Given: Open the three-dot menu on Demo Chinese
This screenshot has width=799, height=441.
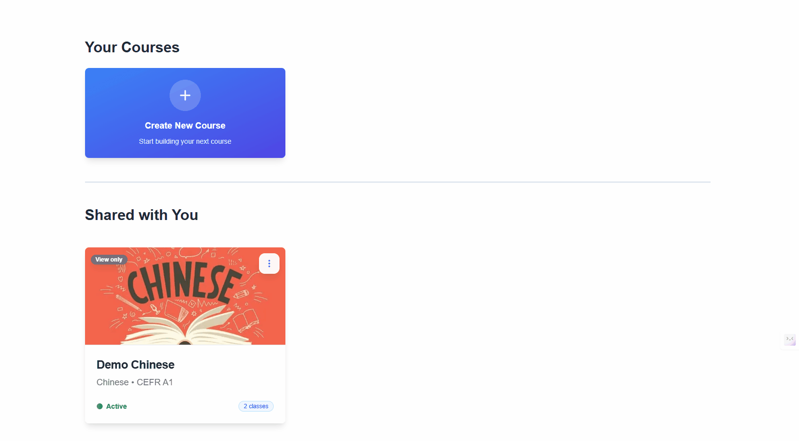Looking at the screenshot, I should [x=269, y=264].
